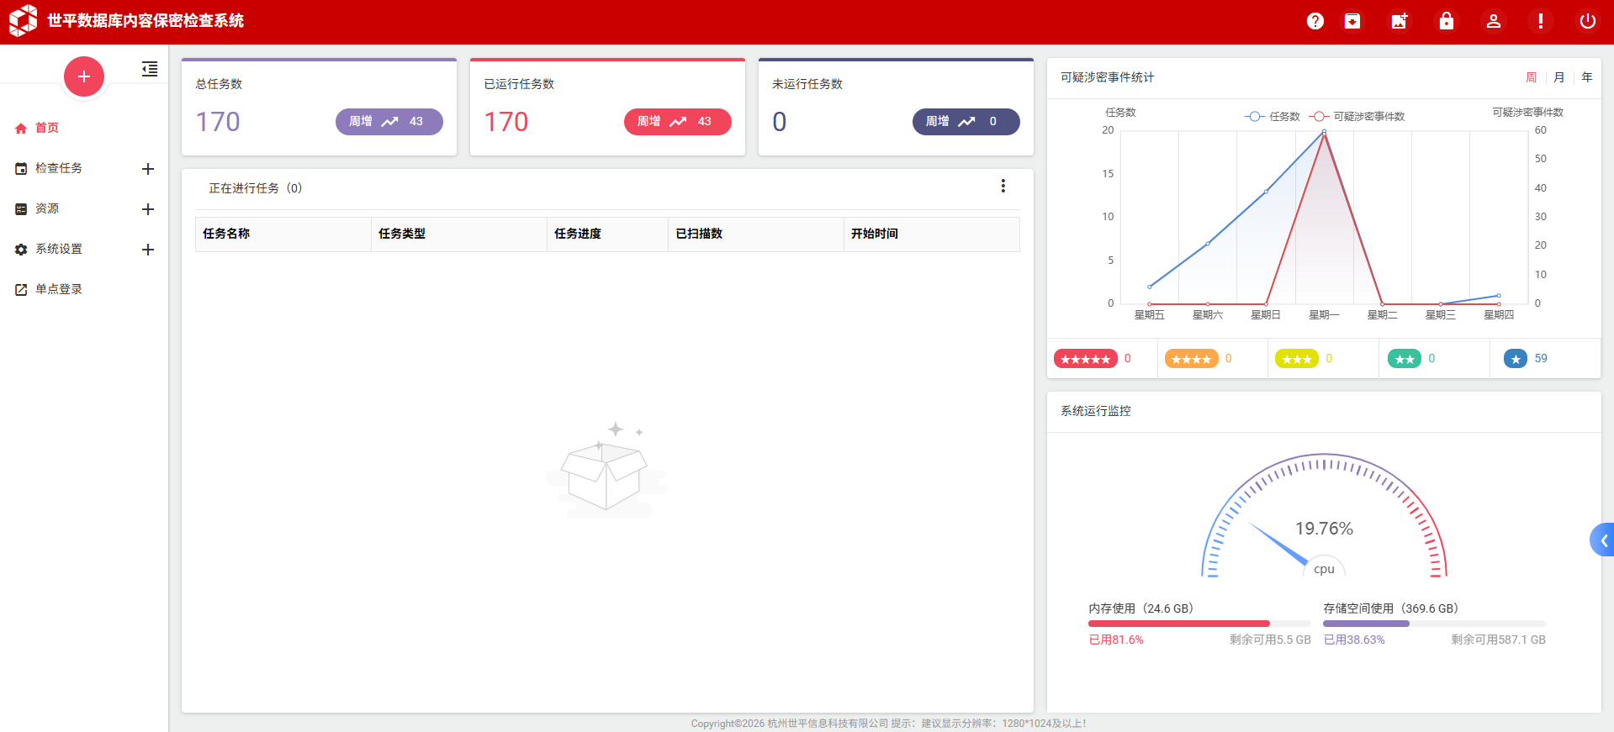The image size is (1614, 732).
Task: Click the archive download icon in header
Action: click(x=1352, y=21)
